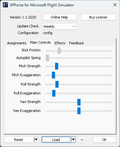Click the Pitch Strength slider handle
Image resolution: width=120 pixels, height=147 pixels.
[57, 66]
